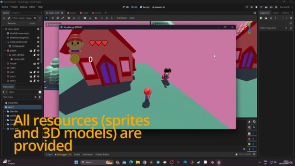Toggle visibility of DirectionalLight3D node
This screenshot has height=166, width=295.
38,38
